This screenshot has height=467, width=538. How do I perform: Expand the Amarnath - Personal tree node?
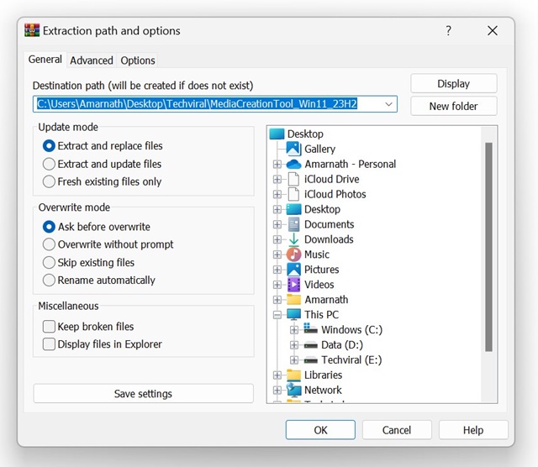coord(277,165)
